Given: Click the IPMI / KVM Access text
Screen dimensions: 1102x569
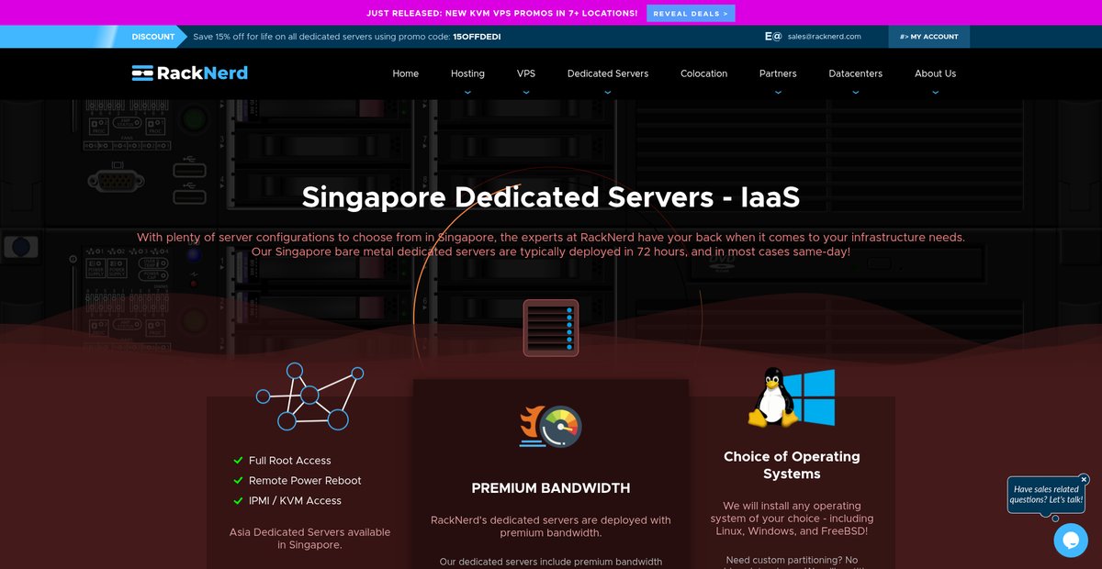Looking at the screenshot, I should click(295, 501).
